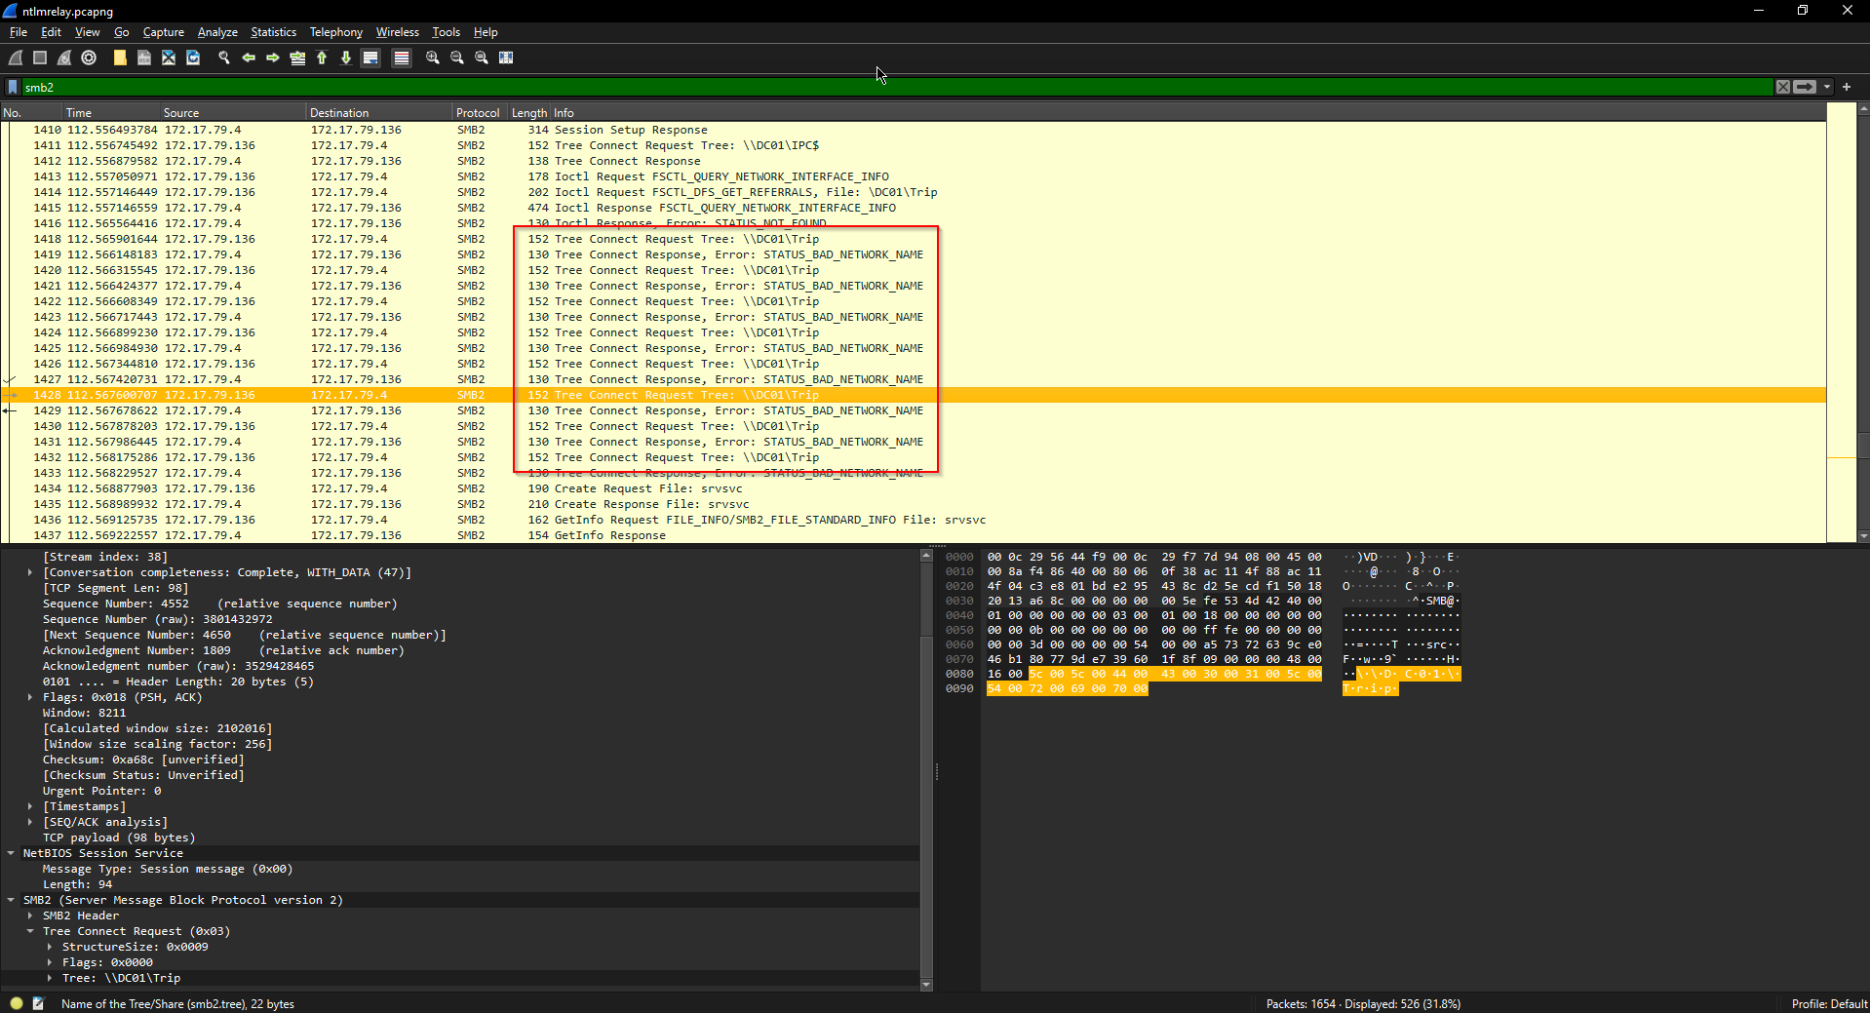Jump to the last packet
Viewport: 1870px width, 1013px height.
[x=346, y=58]
